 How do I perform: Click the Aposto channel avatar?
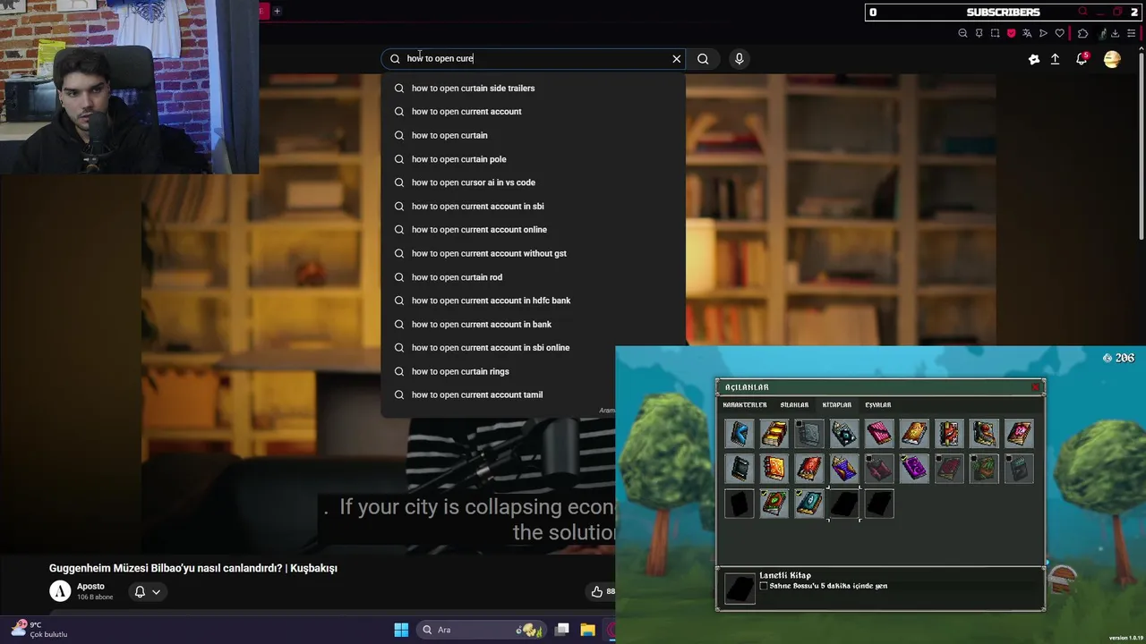coord(60,591)
